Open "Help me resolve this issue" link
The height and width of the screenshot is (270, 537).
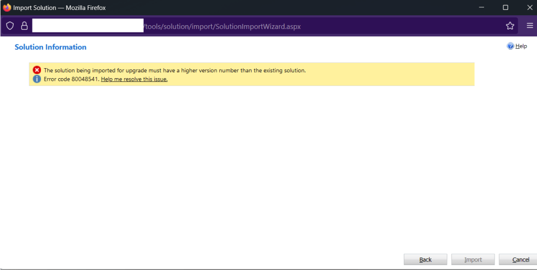tap(134, 79)
